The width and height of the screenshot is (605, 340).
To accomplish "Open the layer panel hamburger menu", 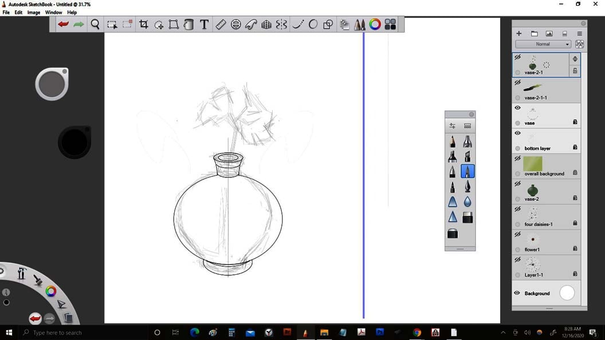I will pyautogui.click(x=580, y=34).
